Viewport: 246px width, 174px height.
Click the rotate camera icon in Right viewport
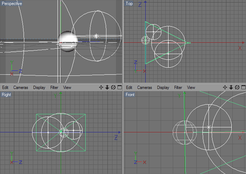point(113,87)
